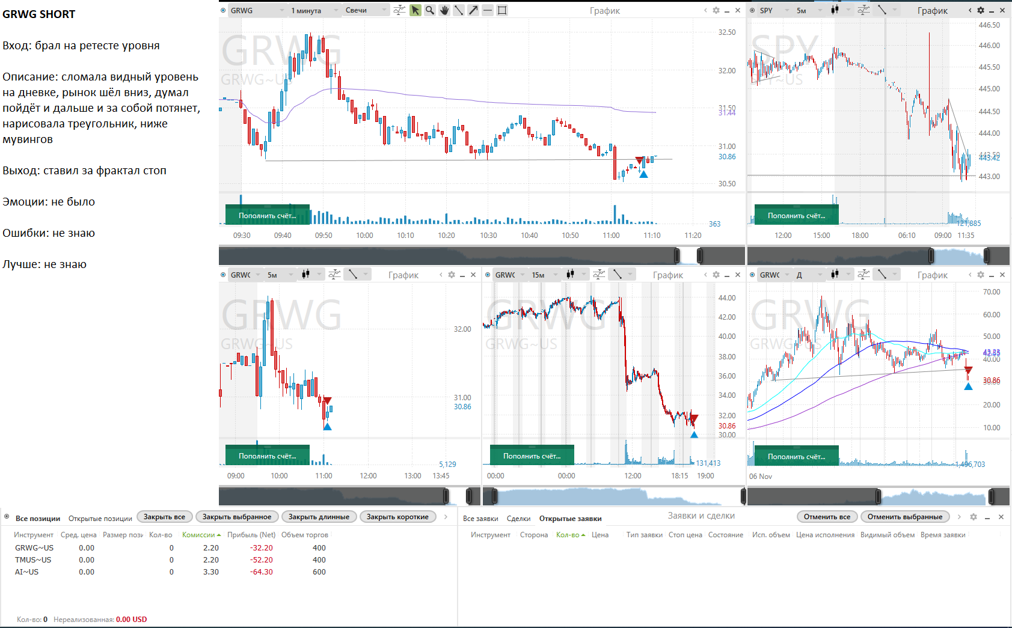Open settings gear of the GRWG 5м chart
Screen dimensions: 1012x628
coord(452,275)
